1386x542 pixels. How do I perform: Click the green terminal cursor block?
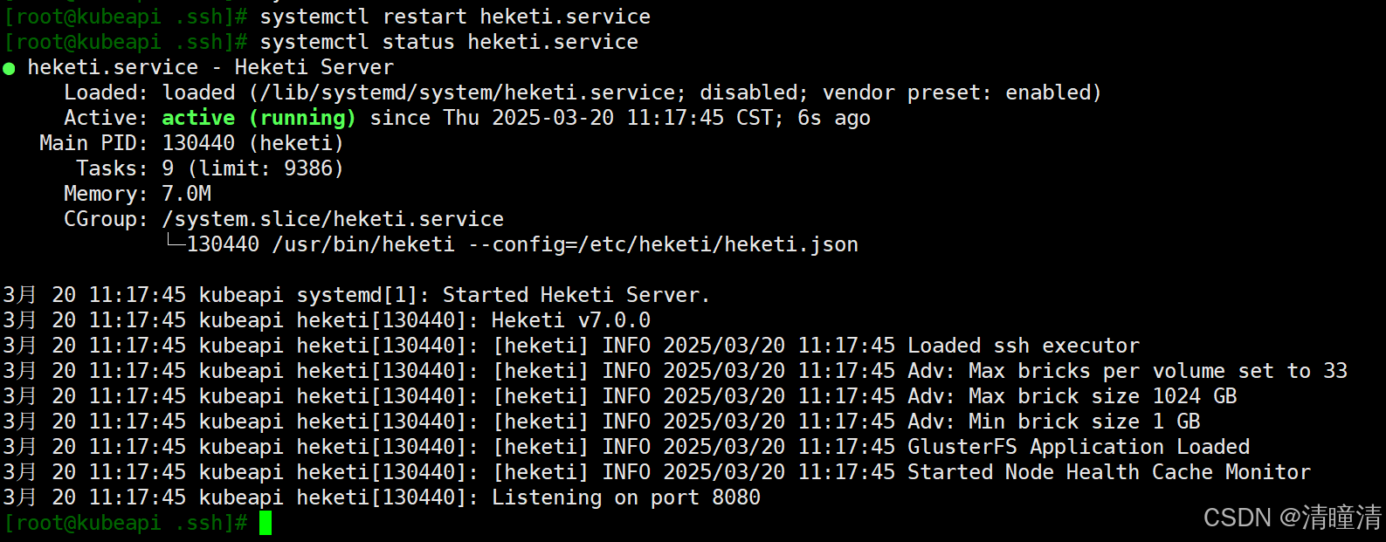[x=265, y=523]
